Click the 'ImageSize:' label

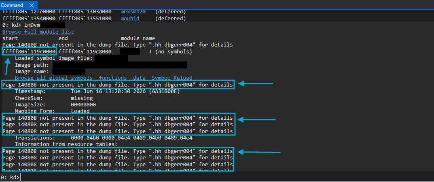coord(30,105)
